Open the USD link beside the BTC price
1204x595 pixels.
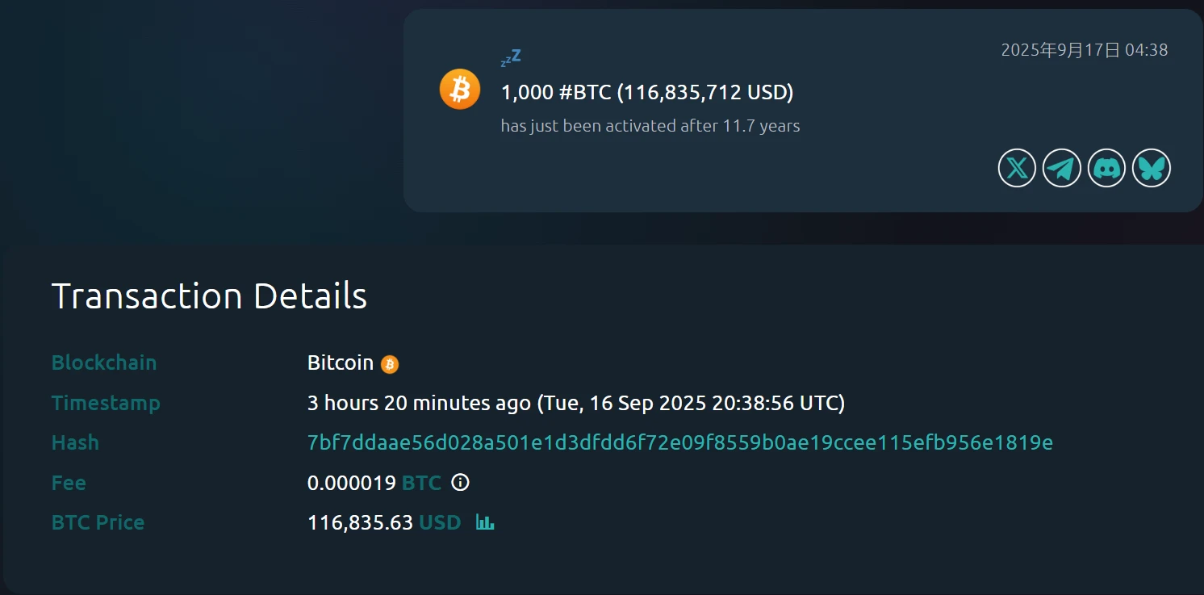click(440, 522)
